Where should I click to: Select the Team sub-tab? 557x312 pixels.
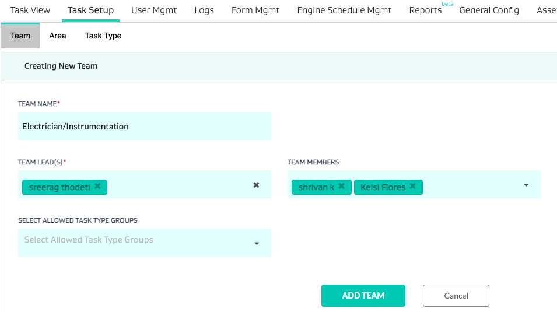[x=20, y=36]
